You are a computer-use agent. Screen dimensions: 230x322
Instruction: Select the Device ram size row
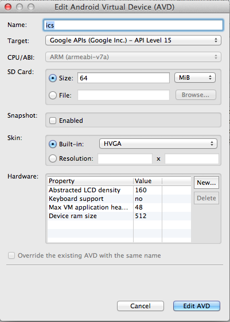click(x=119, y=216)
